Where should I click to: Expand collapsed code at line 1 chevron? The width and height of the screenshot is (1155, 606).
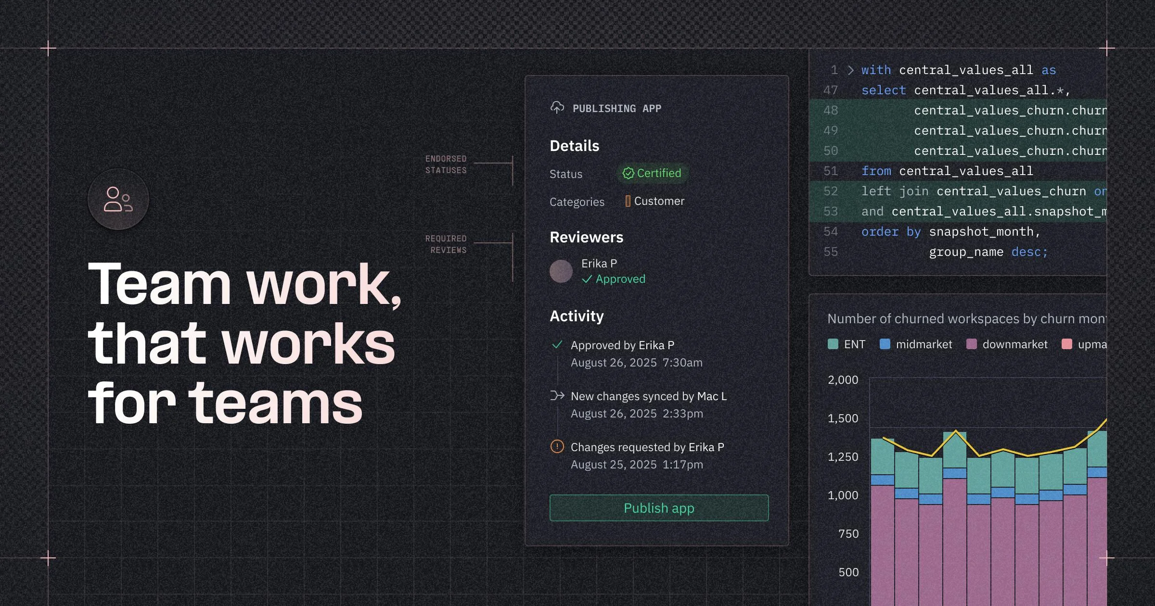click(x=850, y=70)
